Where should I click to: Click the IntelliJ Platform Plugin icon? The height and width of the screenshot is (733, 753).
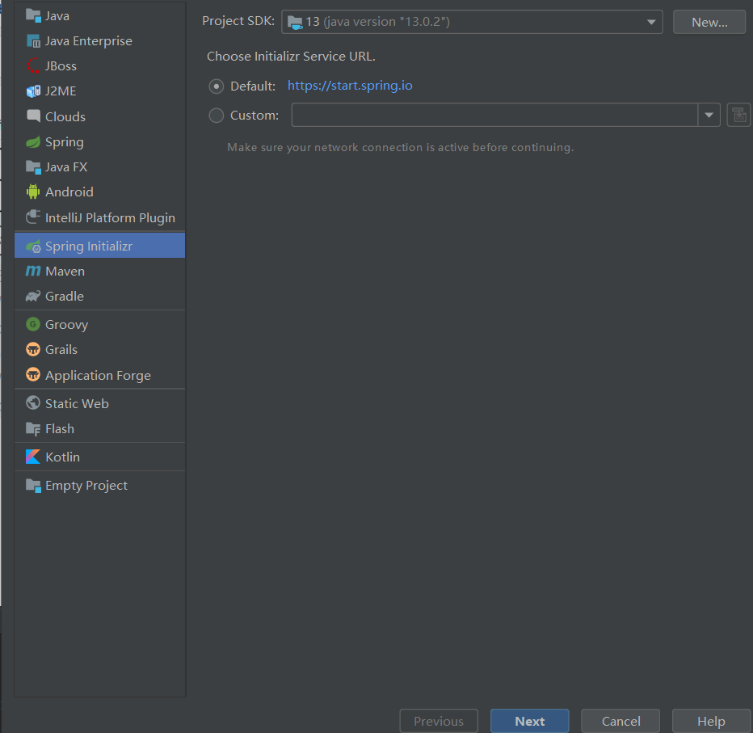click(33, 217)
